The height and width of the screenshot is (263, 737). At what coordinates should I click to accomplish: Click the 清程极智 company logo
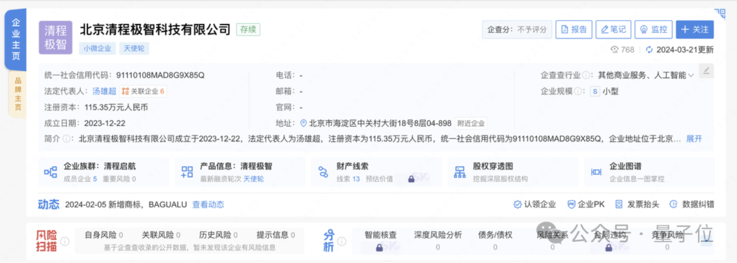55,37
